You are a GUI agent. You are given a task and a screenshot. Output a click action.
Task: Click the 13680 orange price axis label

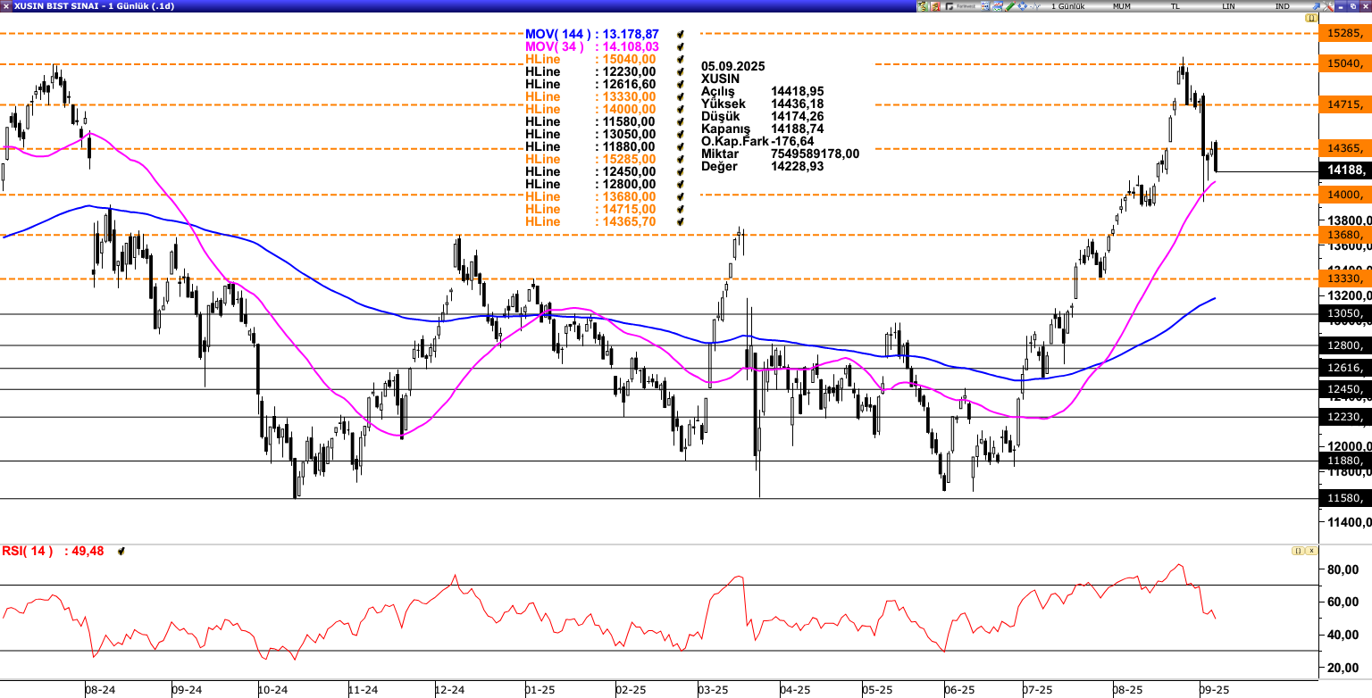1344,234
